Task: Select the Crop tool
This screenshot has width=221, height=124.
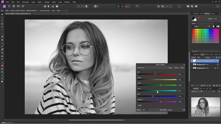Action: click(x=2, y=24)
